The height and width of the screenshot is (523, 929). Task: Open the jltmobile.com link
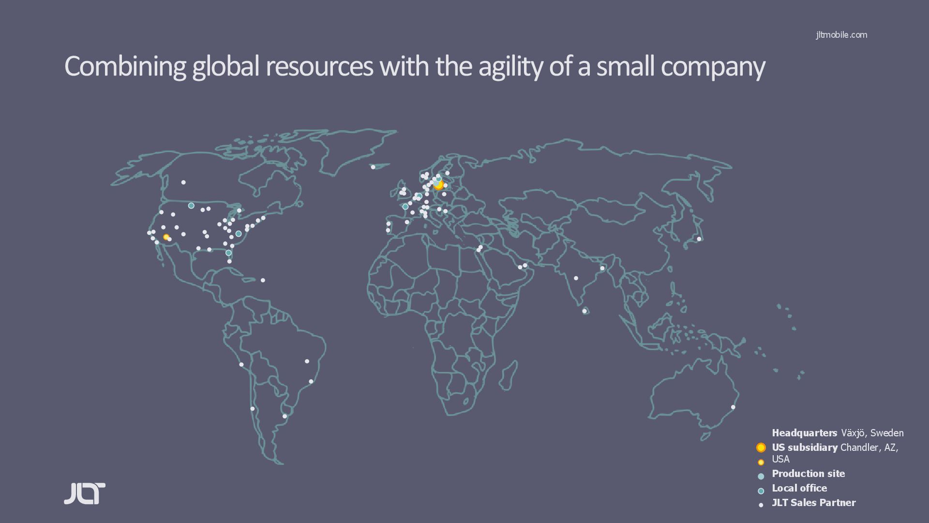click(x=841, y=35)
